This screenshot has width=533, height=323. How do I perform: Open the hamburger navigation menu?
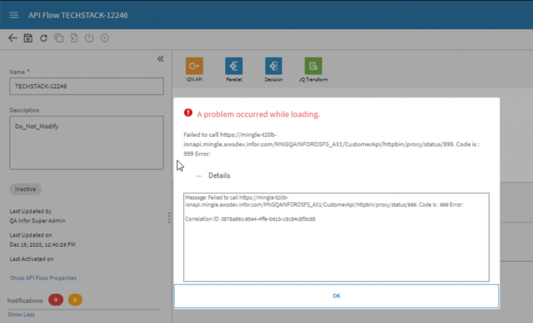(x=14, y=15)
